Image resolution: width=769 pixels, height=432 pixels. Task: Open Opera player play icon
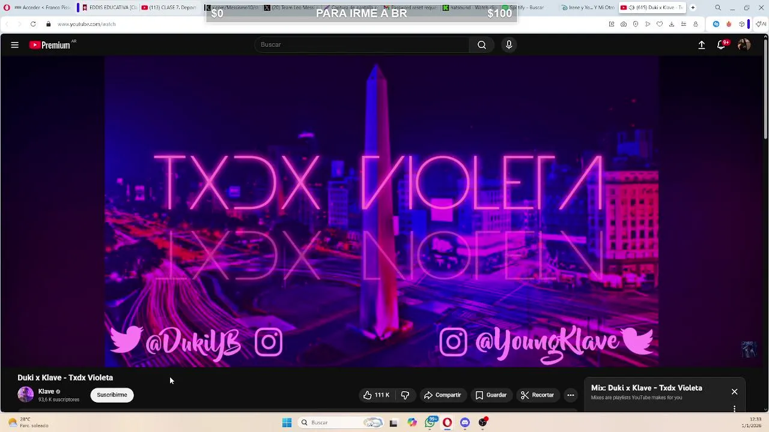click(x=648, y=24)
